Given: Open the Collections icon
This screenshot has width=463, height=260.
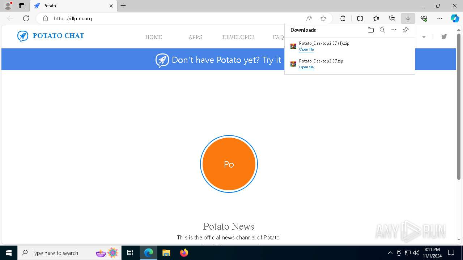Looking at the screenshot, I should 392,18.
